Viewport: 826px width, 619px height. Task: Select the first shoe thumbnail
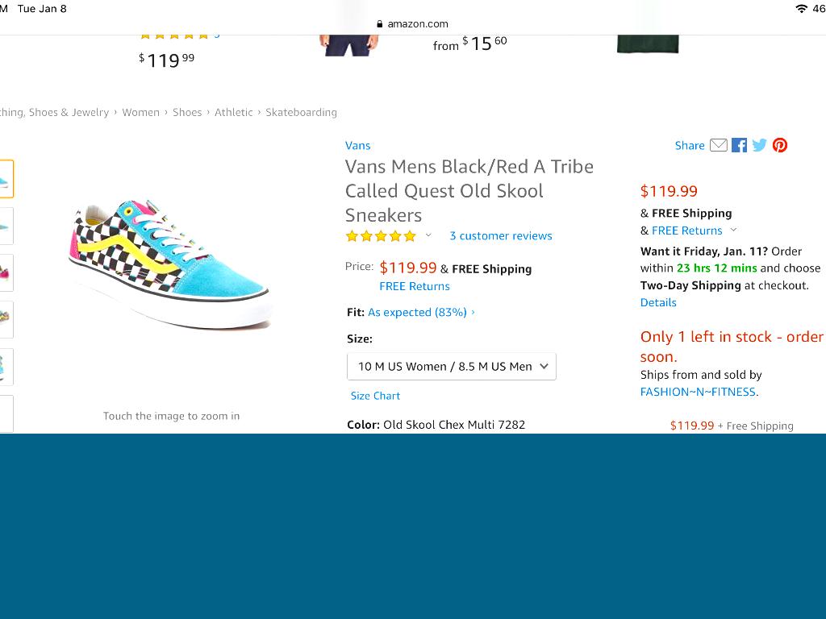5,179
